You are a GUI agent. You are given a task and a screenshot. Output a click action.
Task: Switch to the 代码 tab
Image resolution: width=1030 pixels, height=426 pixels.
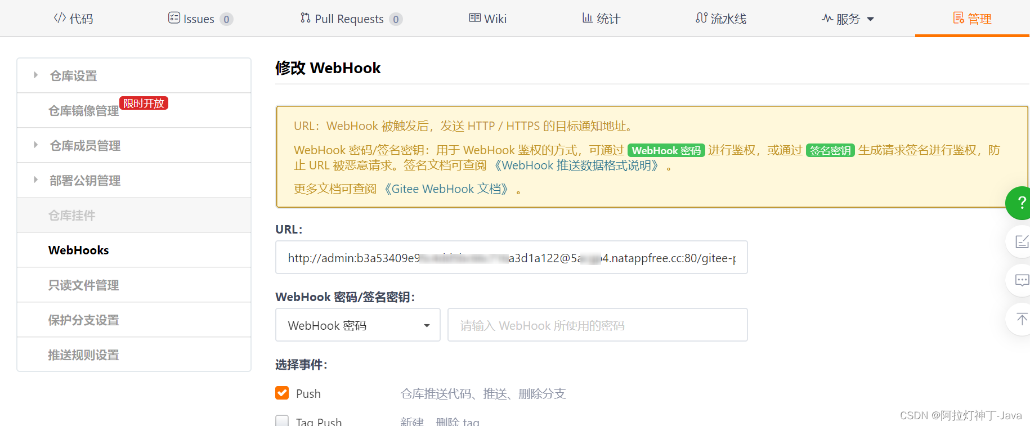pyautogui.click(x=74, y=19)
